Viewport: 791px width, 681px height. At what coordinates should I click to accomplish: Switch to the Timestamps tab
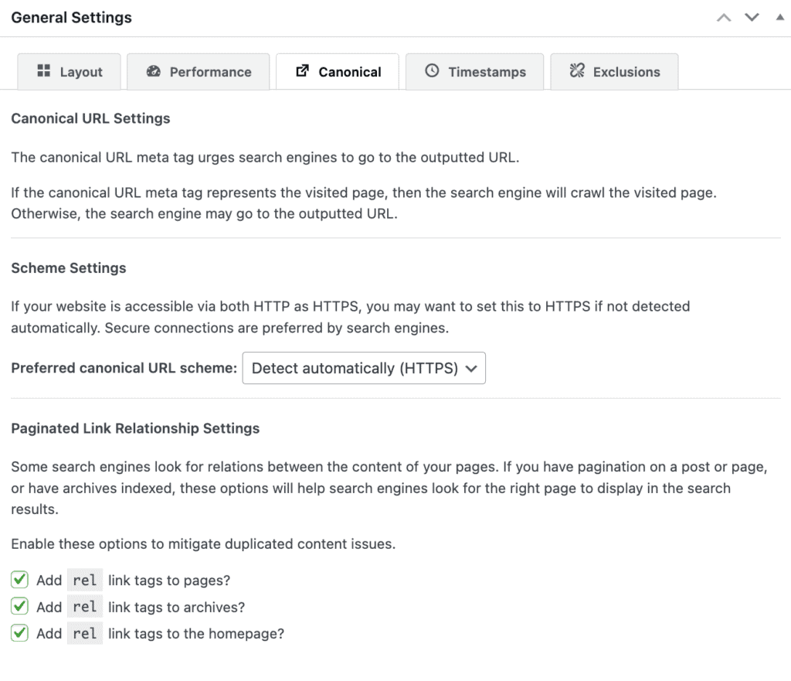(x=475, y=72)
